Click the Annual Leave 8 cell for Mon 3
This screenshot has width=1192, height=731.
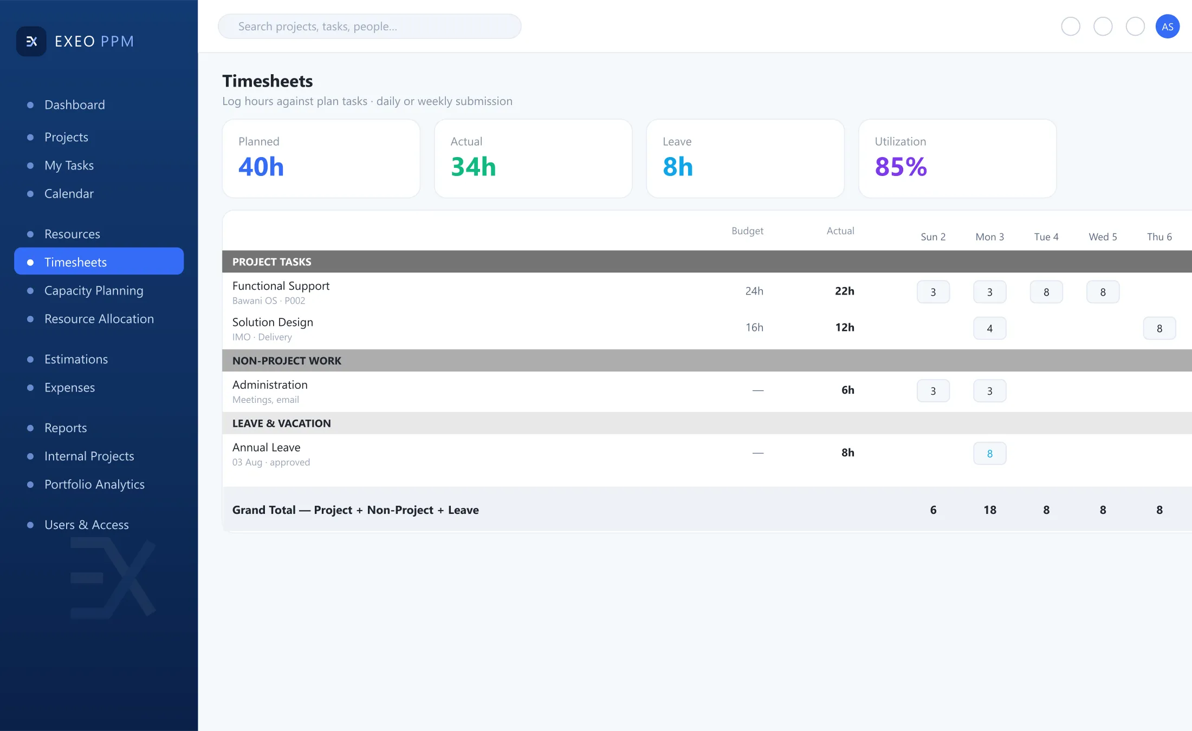pyautogui.click(x=989, y=454)
